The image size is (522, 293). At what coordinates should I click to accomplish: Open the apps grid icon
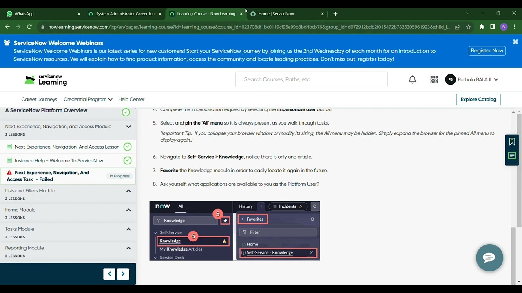click(434, 80)
